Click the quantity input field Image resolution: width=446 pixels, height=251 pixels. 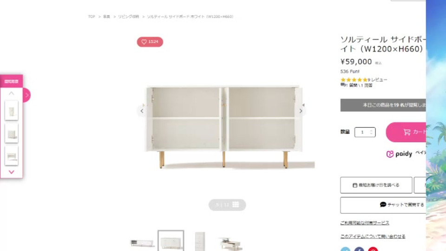tap(365, 132)
